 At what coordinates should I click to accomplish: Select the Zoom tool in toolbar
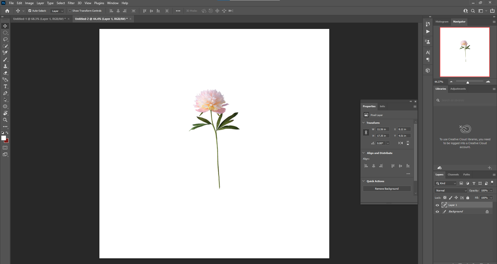pos(5,120)
